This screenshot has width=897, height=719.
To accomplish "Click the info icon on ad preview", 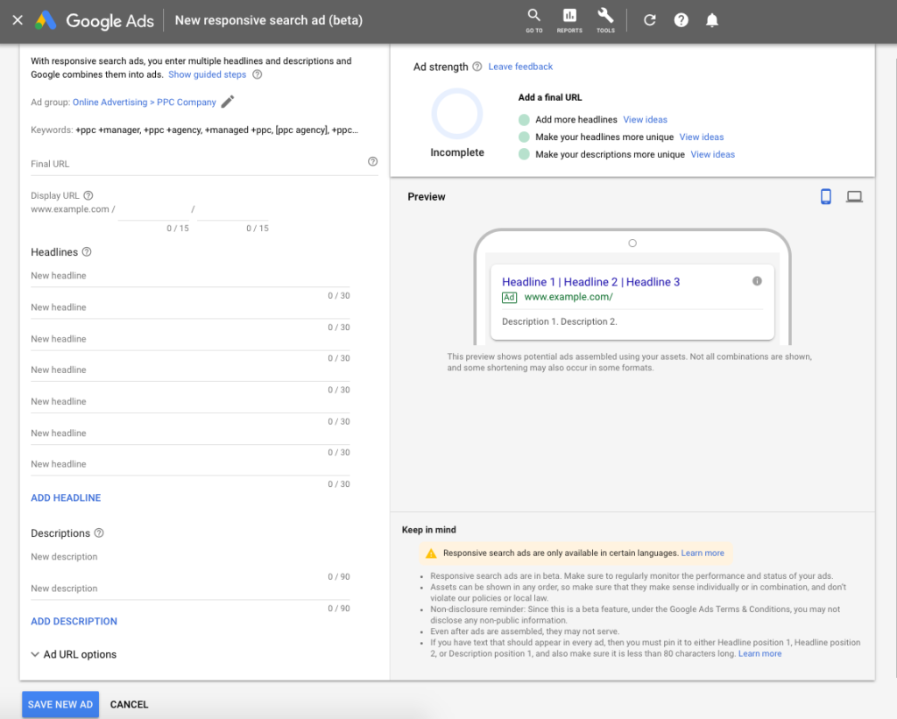I will [757, 280].
